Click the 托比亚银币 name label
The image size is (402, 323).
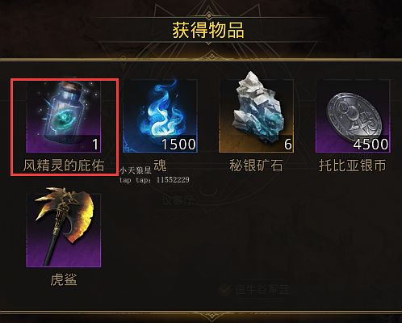tap(353, 166)
